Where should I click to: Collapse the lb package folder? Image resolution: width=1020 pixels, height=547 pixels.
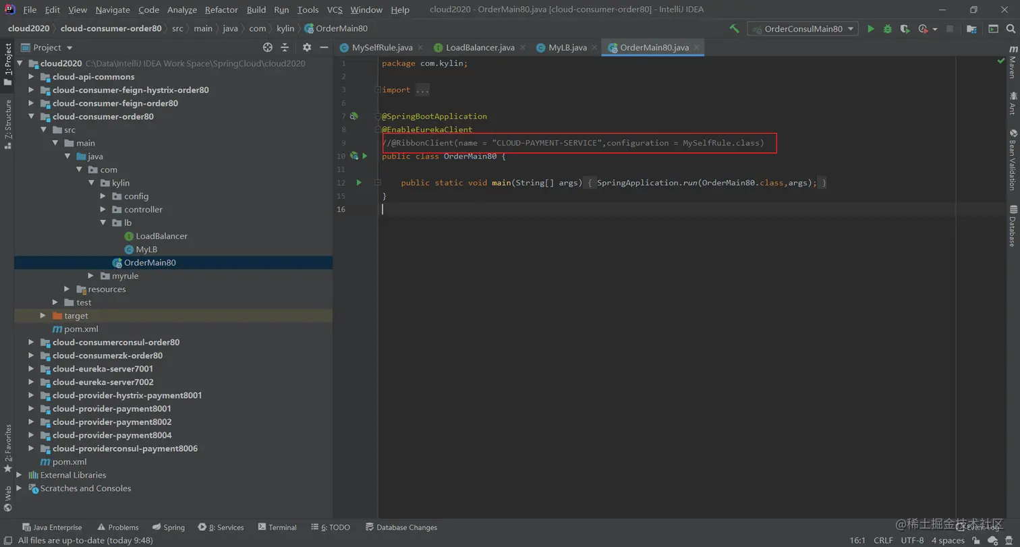coord(103,223)
